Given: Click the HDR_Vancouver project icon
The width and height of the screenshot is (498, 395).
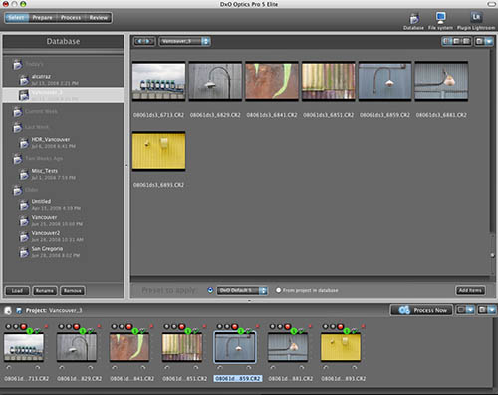Looking at the screenshot, I should (x=24, y=143).
